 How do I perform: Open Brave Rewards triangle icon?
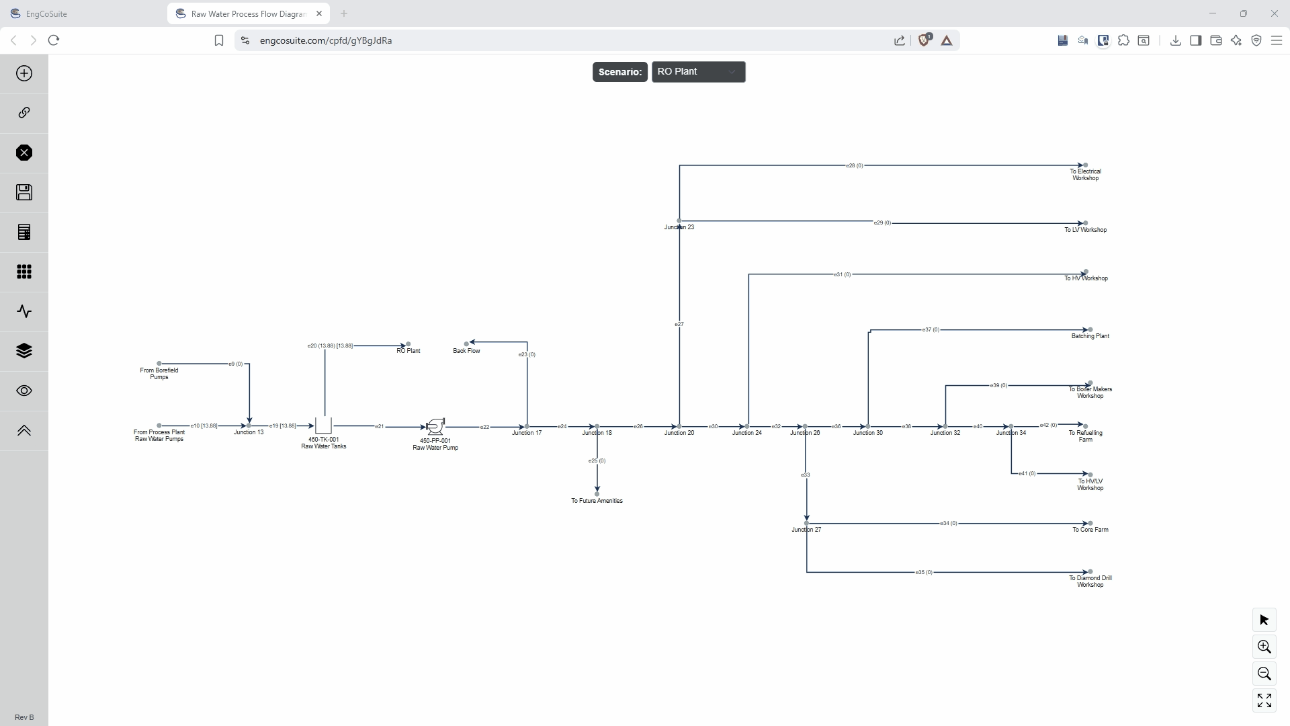pyautogui.click(x=946, y=40)
